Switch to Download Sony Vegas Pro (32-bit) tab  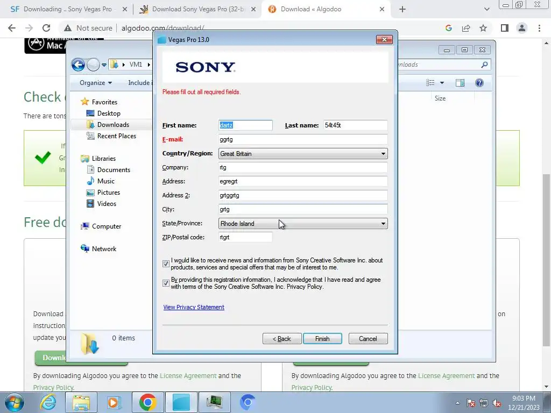[198, 9]
